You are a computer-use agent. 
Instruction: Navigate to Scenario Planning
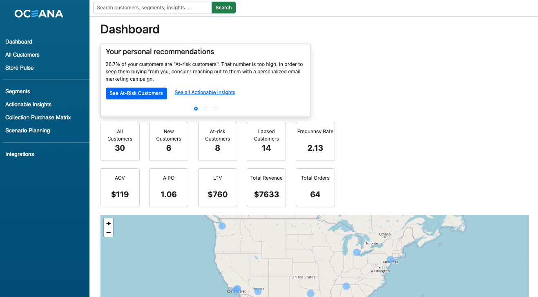click(27, 130)
